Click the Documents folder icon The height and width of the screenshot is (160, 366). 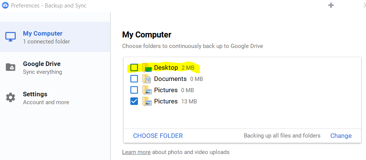pyautogui.click(x=147, y=79)
